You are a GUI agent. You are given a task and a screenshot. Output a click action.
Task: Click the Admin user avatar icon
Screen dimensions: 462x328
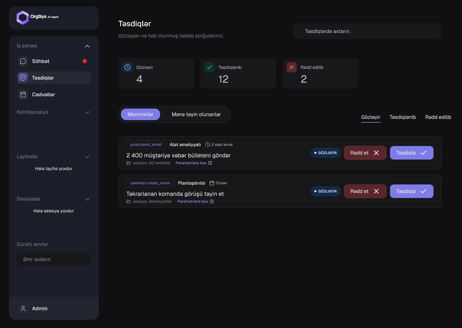pyautogui.click(x=23, y=308)
